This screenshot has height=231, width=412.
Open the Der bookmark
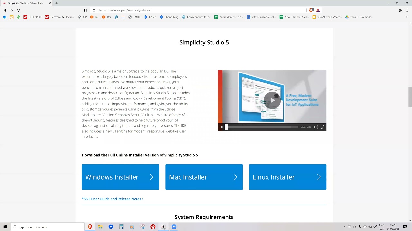click(107, 17)
